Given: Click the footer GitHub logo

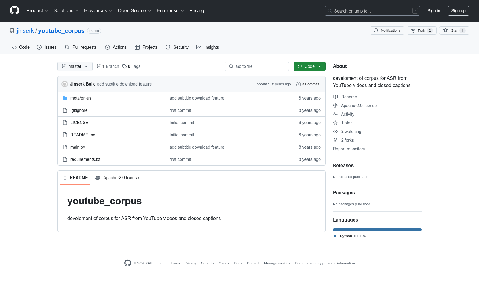Looking at the screenshot, I should click(x=128, y=263).
